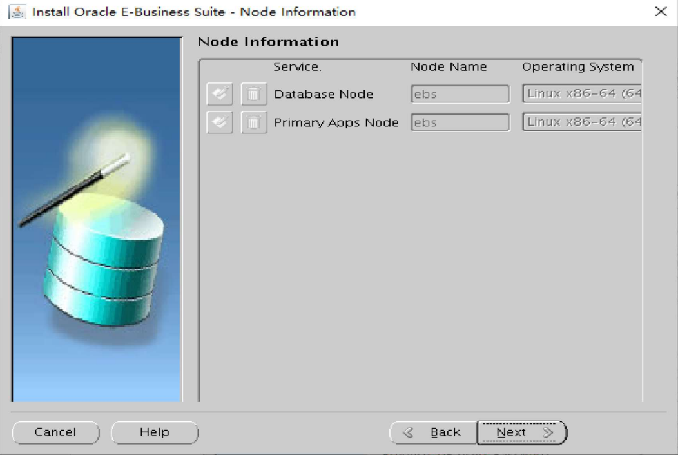Click the 'Operating System' column header
Viewport: 678px width, 455px height.
577,66
